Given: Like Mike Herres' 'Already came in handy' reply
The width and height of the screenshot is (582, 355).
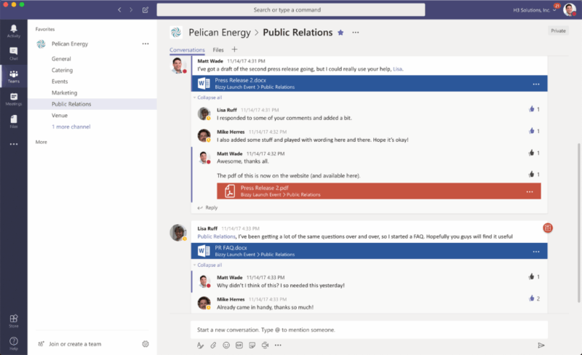Looking at the screenshot, I should pos(531,298).
